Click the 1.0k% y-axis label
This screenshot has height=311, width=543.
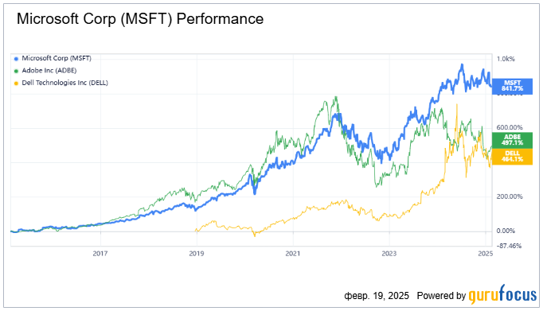506,59
